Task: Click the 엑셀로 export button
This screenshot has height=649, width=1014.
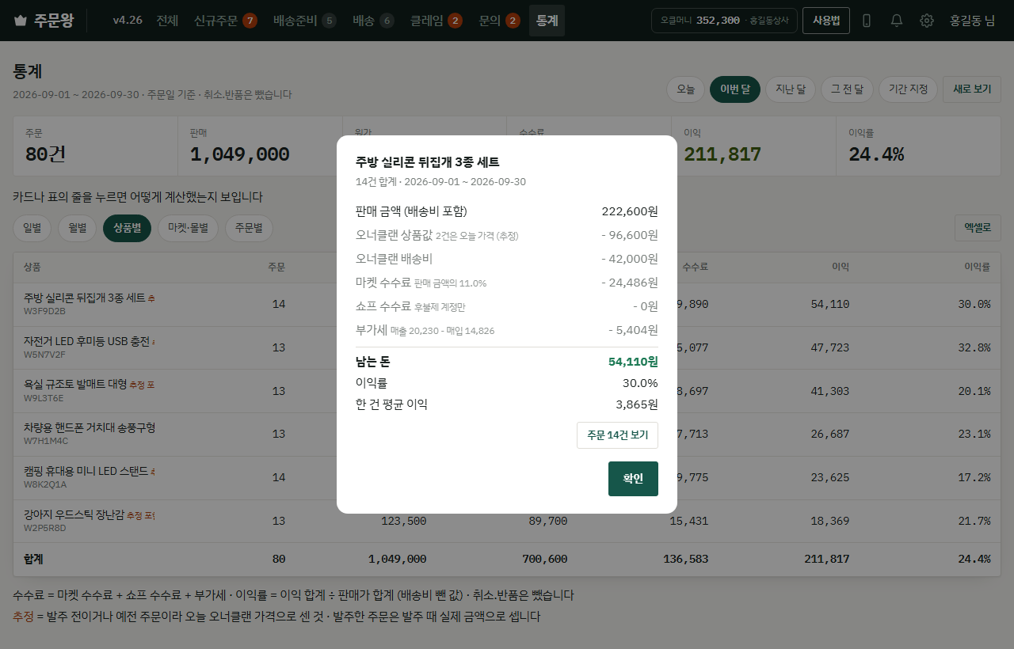Action: pos(978,228)
